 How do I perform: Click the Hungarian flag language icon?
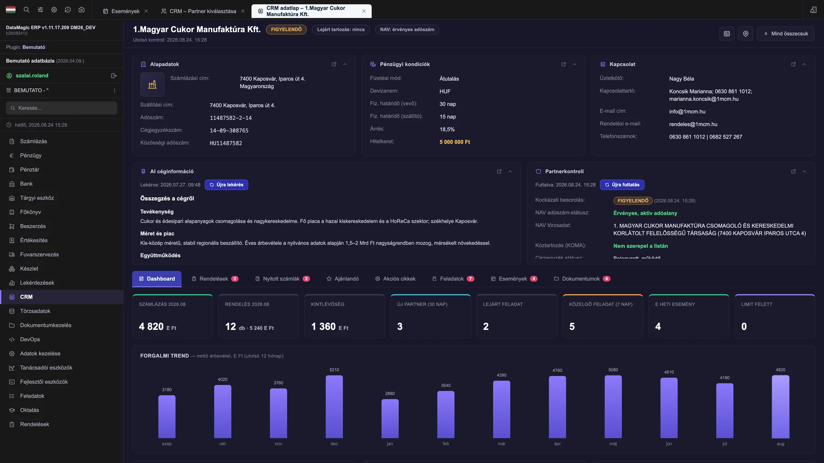[11, 10]
